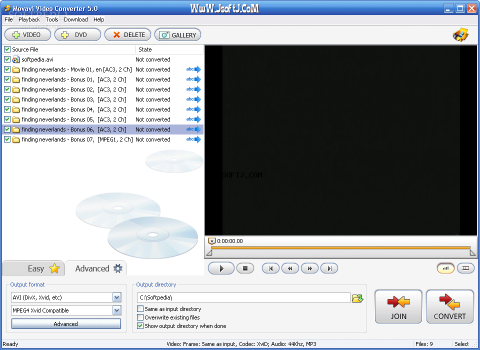Image resolution: width=480 pixels, height=350 pixels.
Task: Toggle the filmstrip view button
Action: pos(465,268)
